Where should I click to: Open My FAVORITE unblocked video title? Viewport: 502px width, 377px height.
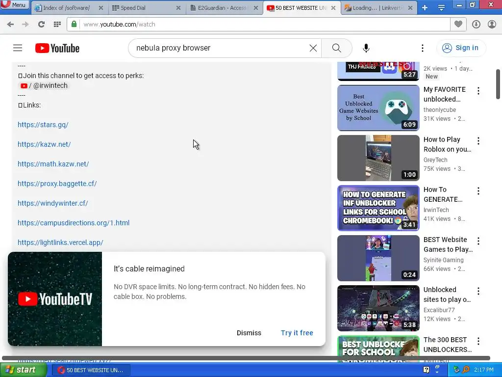[445, 94]
